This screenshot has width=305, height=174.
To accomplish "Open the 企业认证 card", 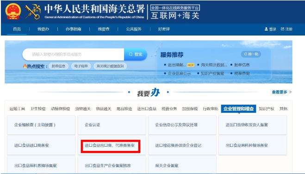I will (112, 125).
